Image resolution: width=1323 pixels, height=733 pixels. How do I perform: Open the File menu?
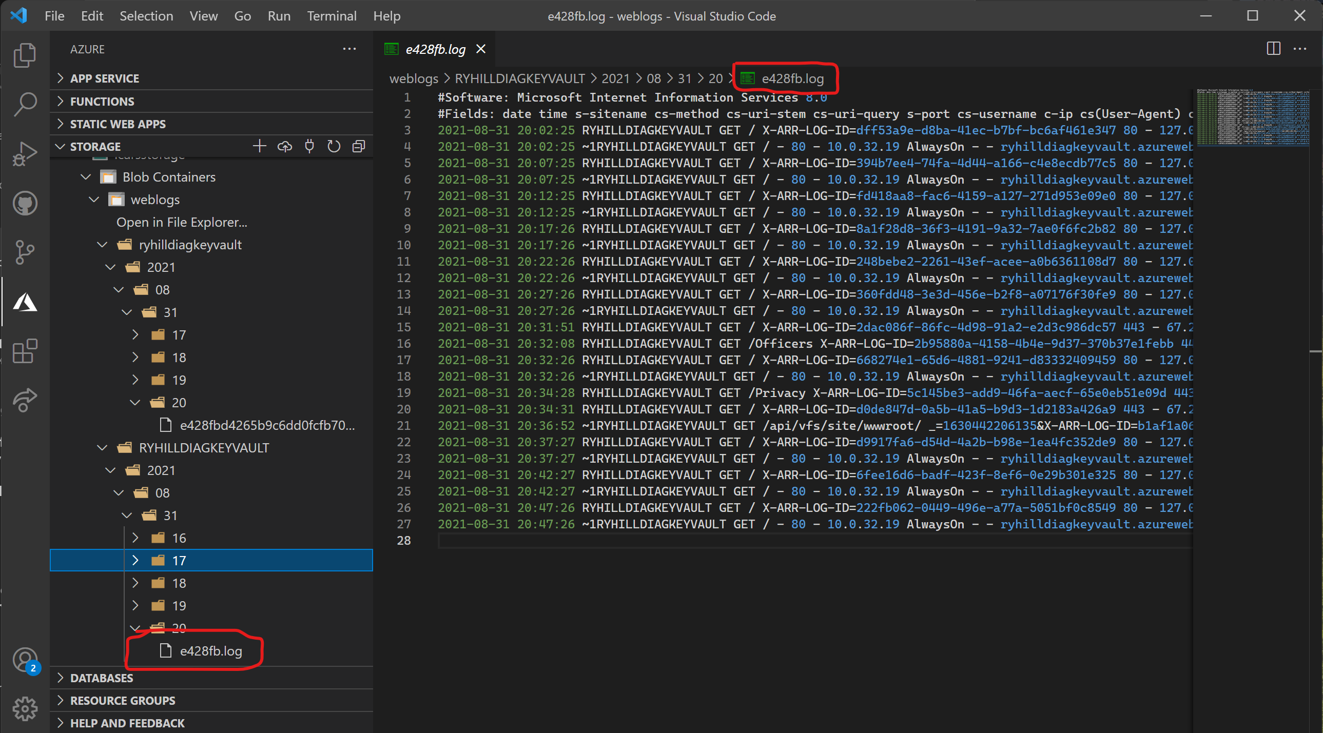(x=54, y=16)
